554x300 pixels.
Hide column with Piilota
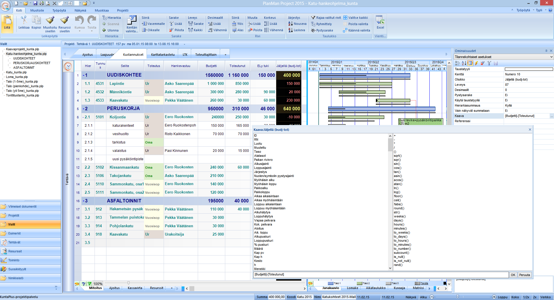pos(177,30)
